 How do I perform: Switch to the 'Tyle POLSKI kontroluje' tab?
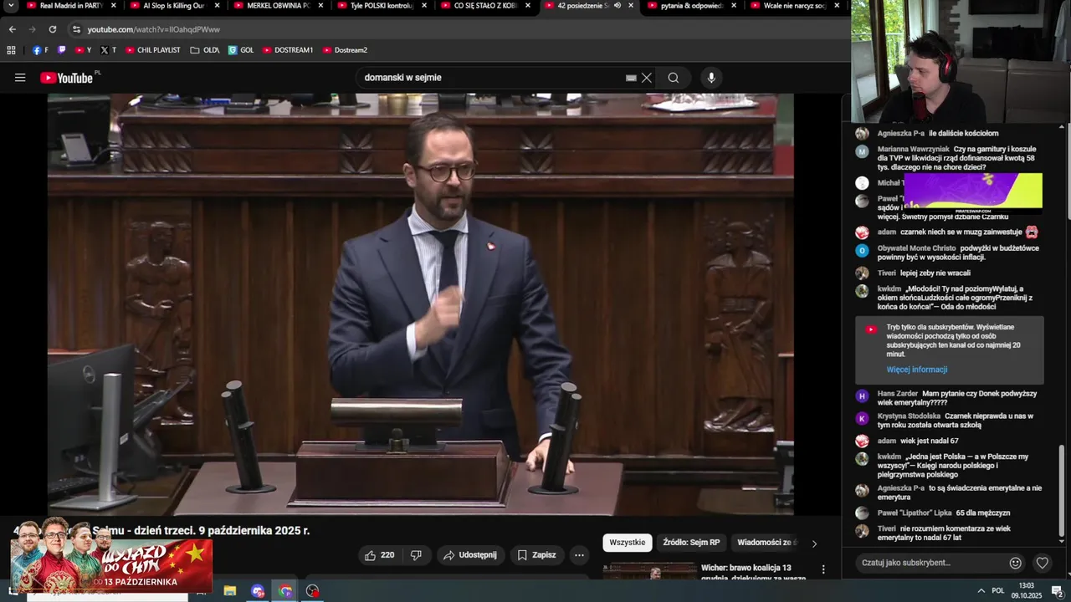[x=381, y=6]
